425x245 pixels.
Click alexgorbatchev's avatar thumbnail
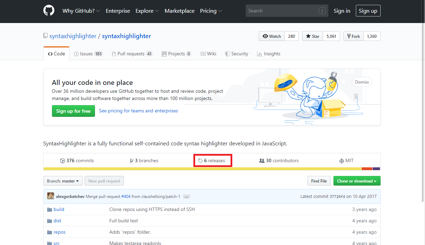51,196
